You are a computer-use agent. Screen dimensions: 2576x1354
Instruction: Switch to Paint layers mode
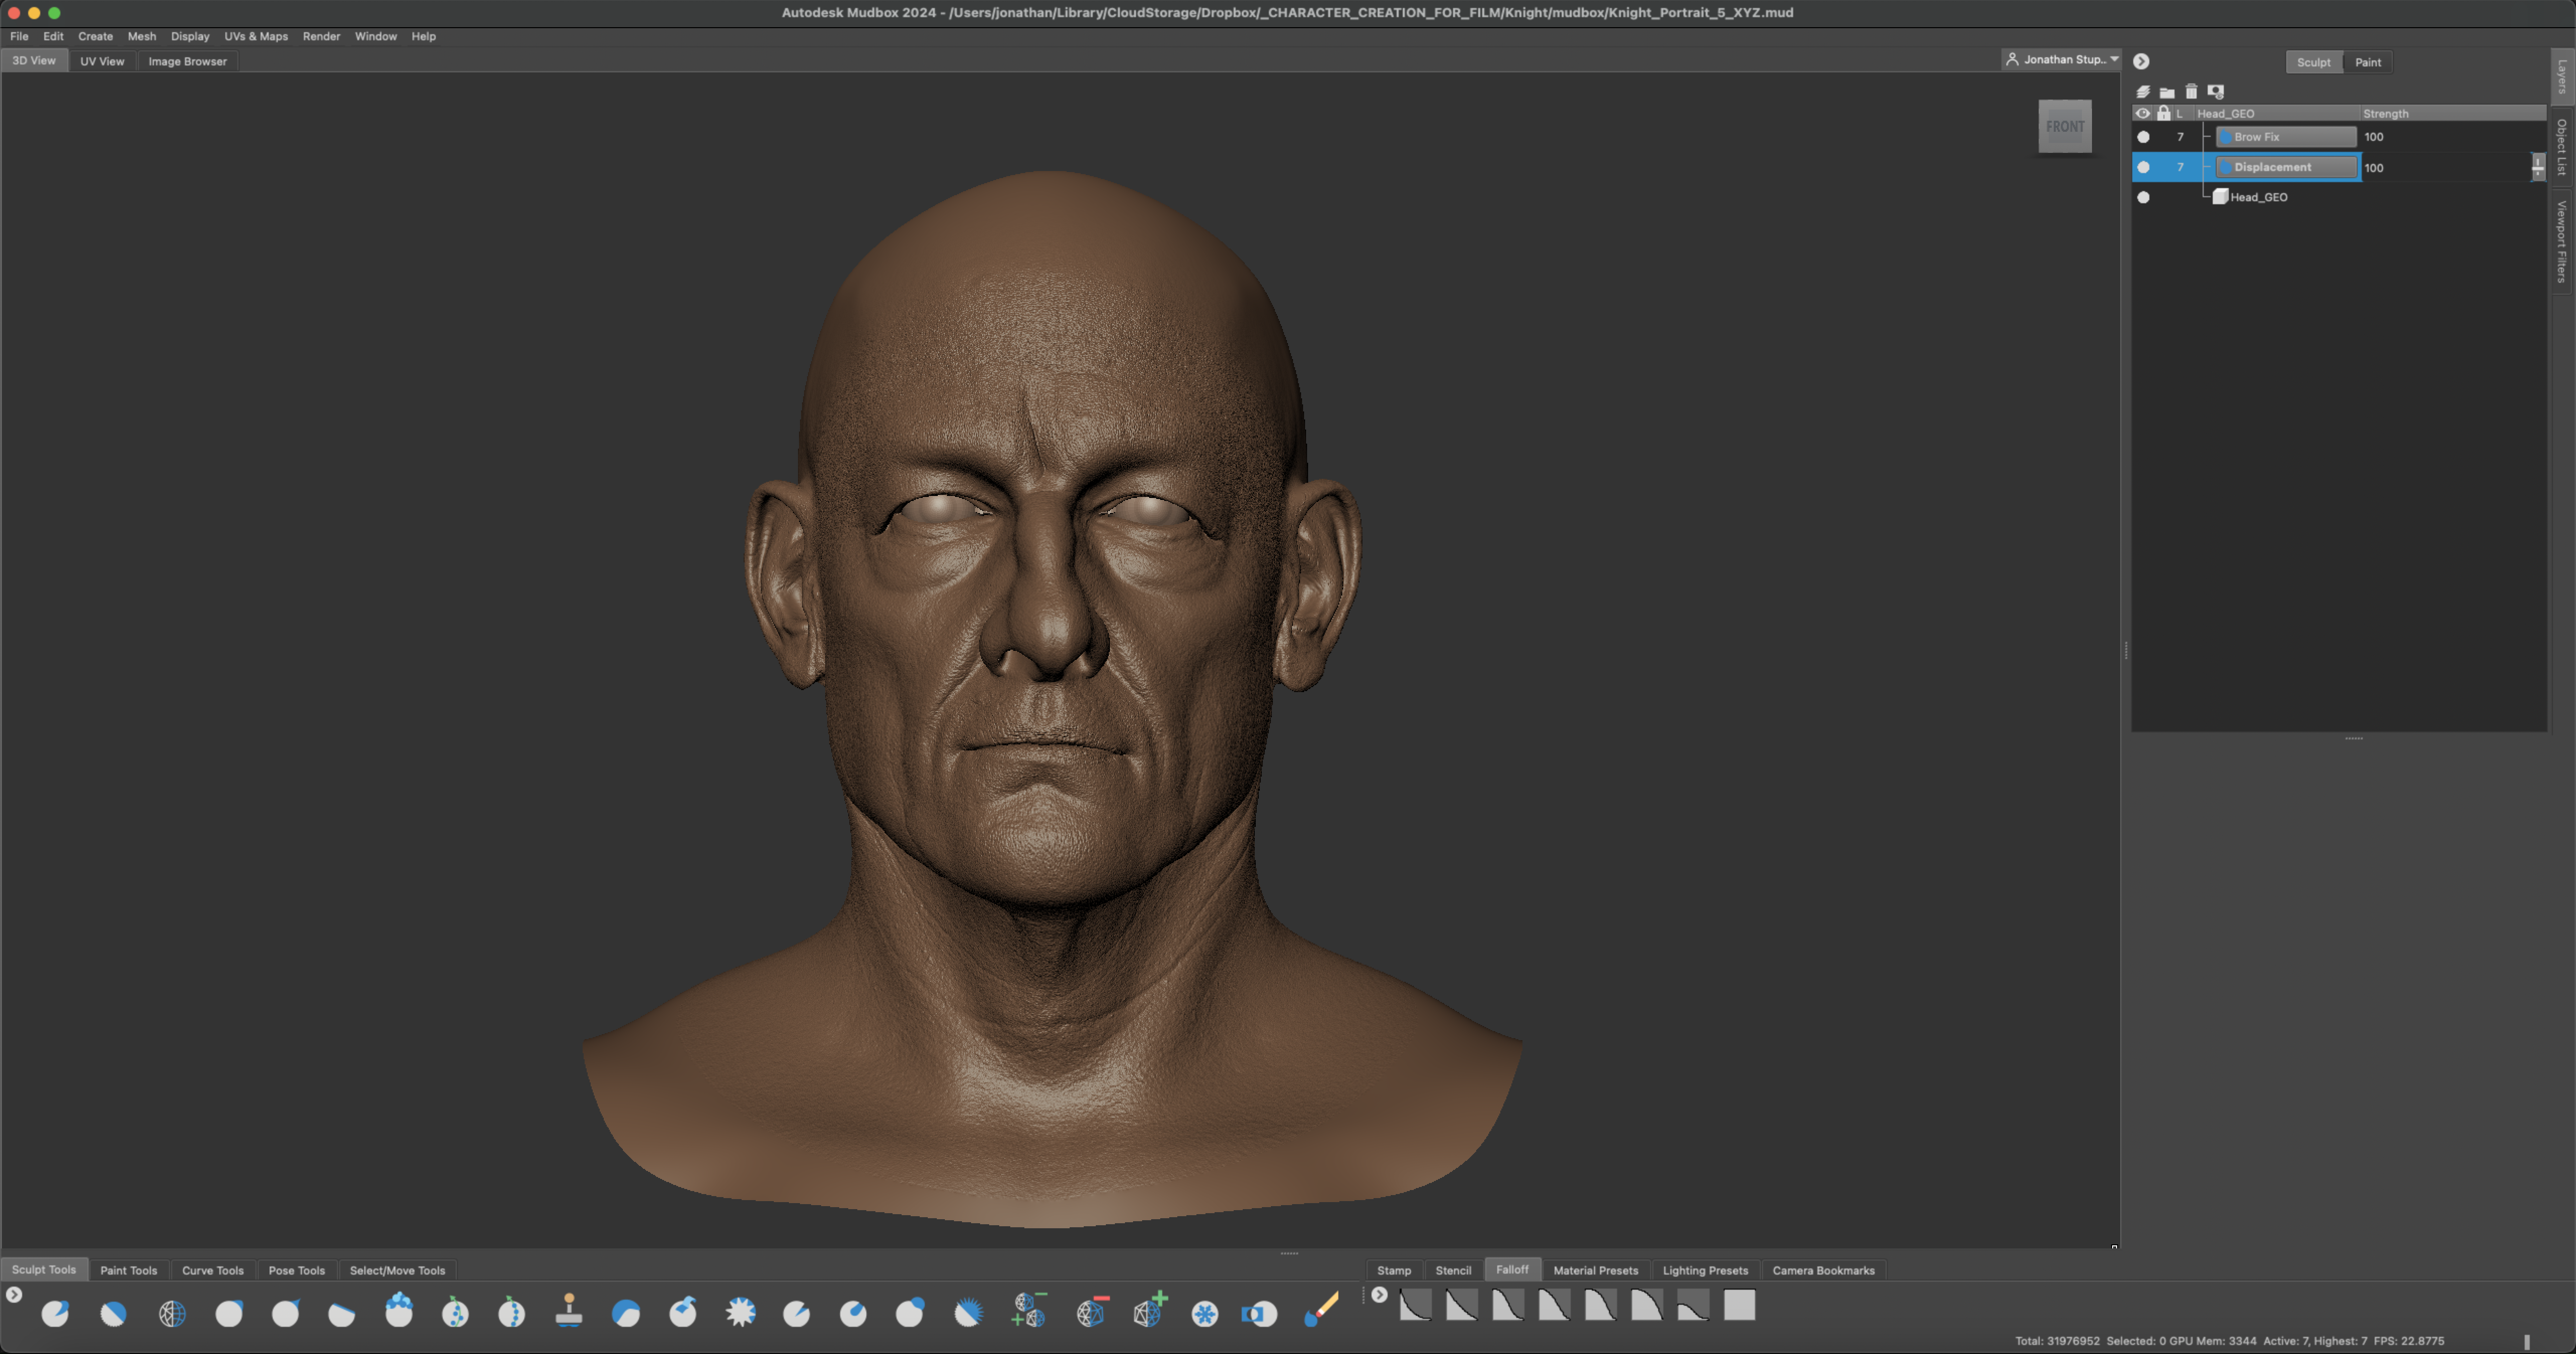pos(2367,62)
